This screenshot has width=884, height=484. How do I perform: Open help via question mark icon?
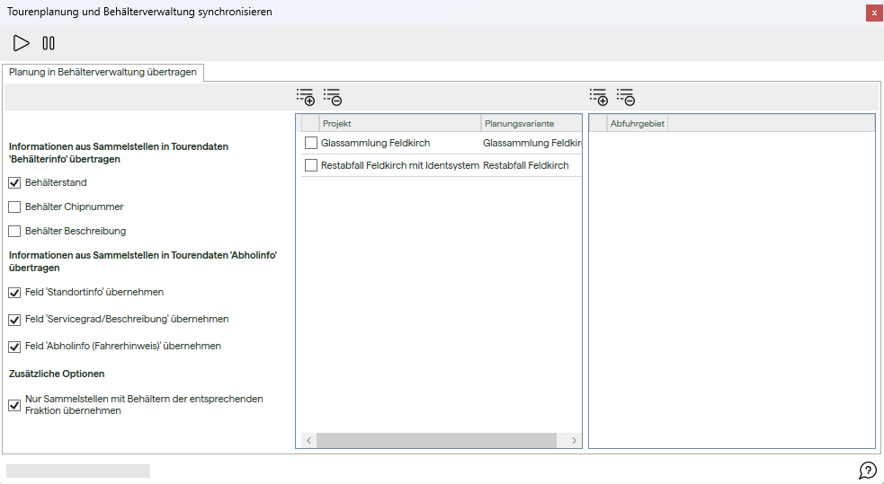tap(868, 470)
